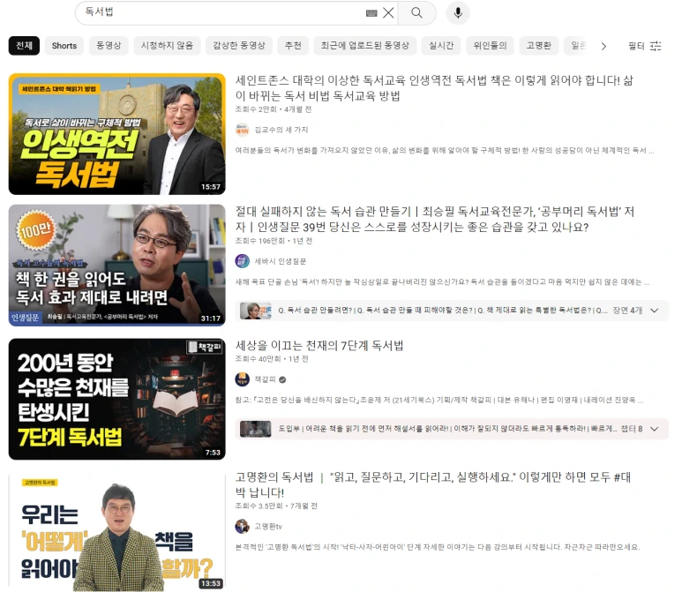Click description starting 참고: 고전은 당신을
This screenshot has height=592, width=682.
[x=439, y=400]
